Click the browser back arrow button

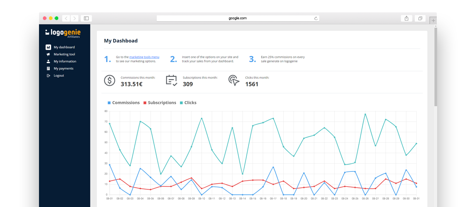pos(66,18)
